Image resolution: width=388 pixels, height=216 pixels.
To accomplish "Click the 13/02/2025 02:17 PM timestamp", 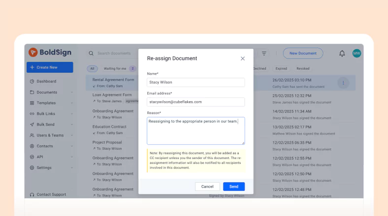I will (292, 127).
